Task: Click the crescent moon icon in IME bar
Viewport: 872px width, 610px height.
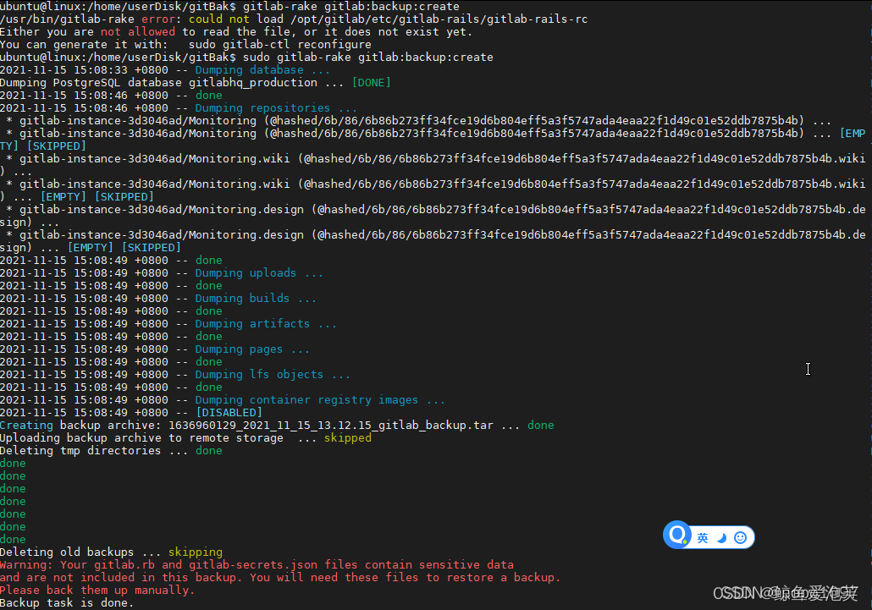Action: coord(722,538)
